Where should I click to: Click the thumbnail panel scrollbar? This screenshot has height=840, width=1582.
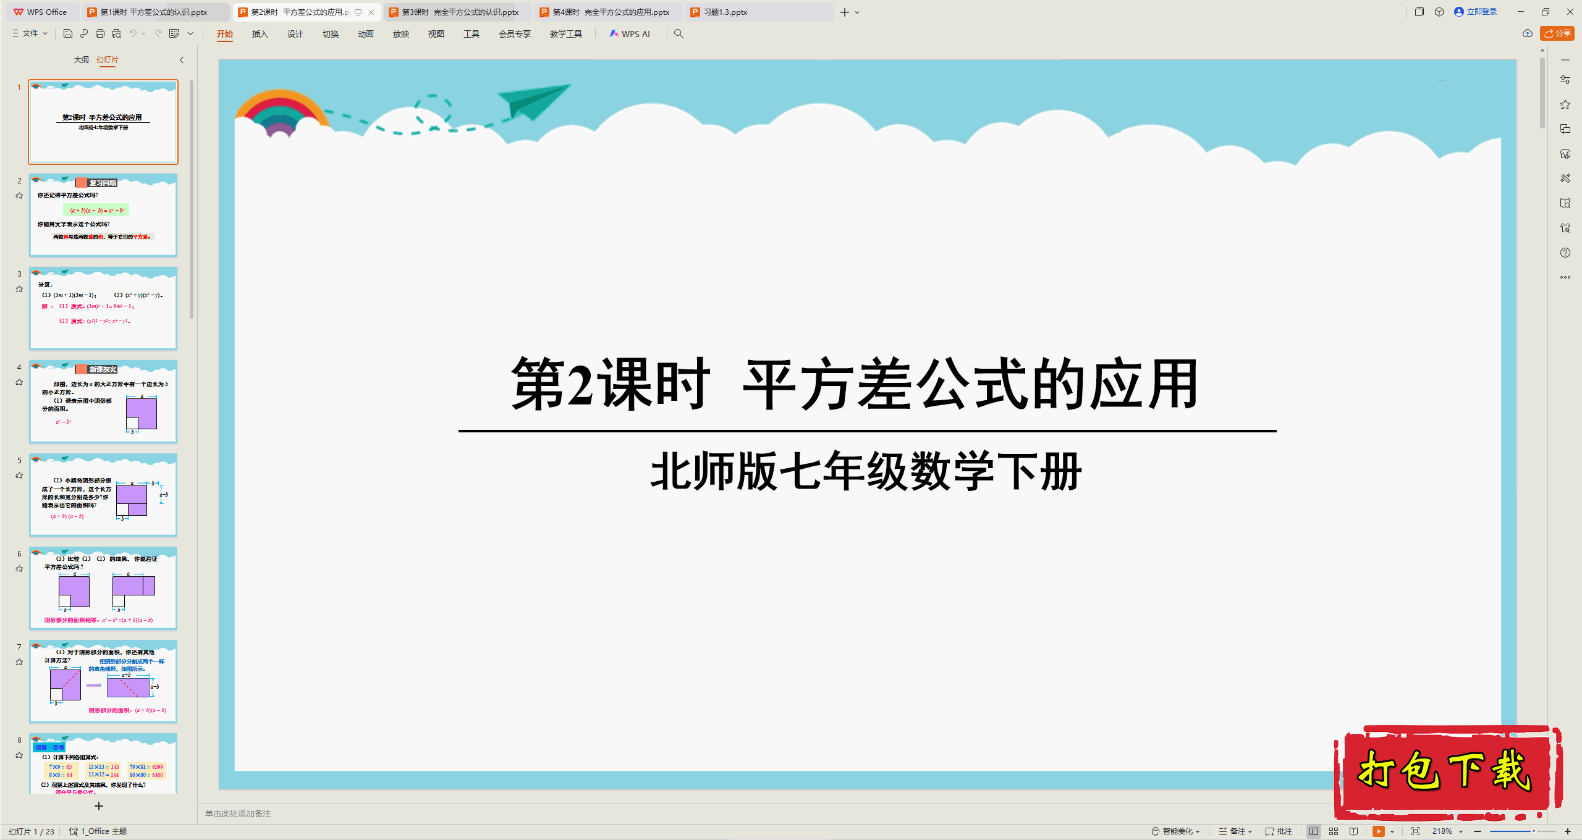[x=192, y=199]
